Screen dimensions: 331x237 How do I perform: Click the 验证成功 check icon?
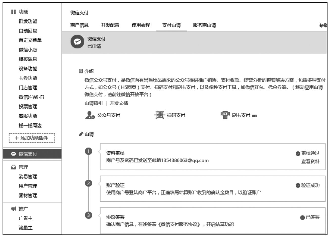[x=298, y=186]
